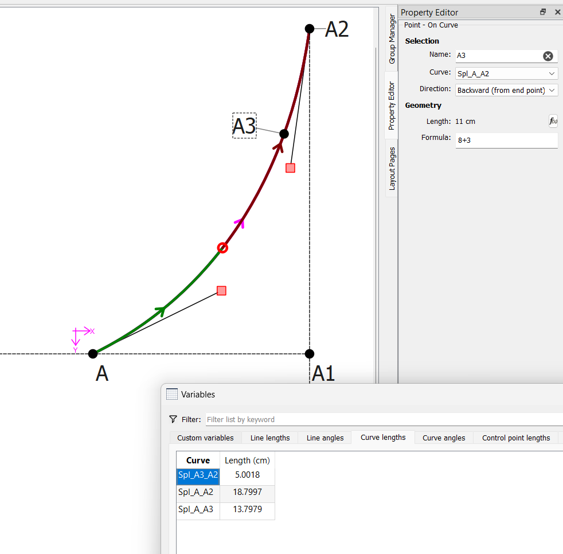
Task: Select point A2 on the canvas
Action: (310, 29)
